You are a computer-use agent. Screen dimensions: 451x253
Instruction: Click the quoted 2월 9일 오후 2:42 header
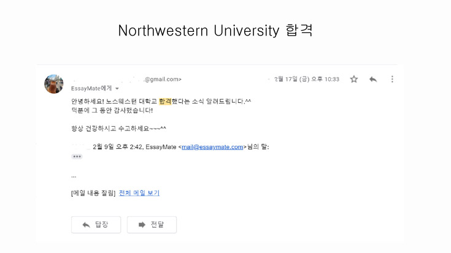coord(180,147)
